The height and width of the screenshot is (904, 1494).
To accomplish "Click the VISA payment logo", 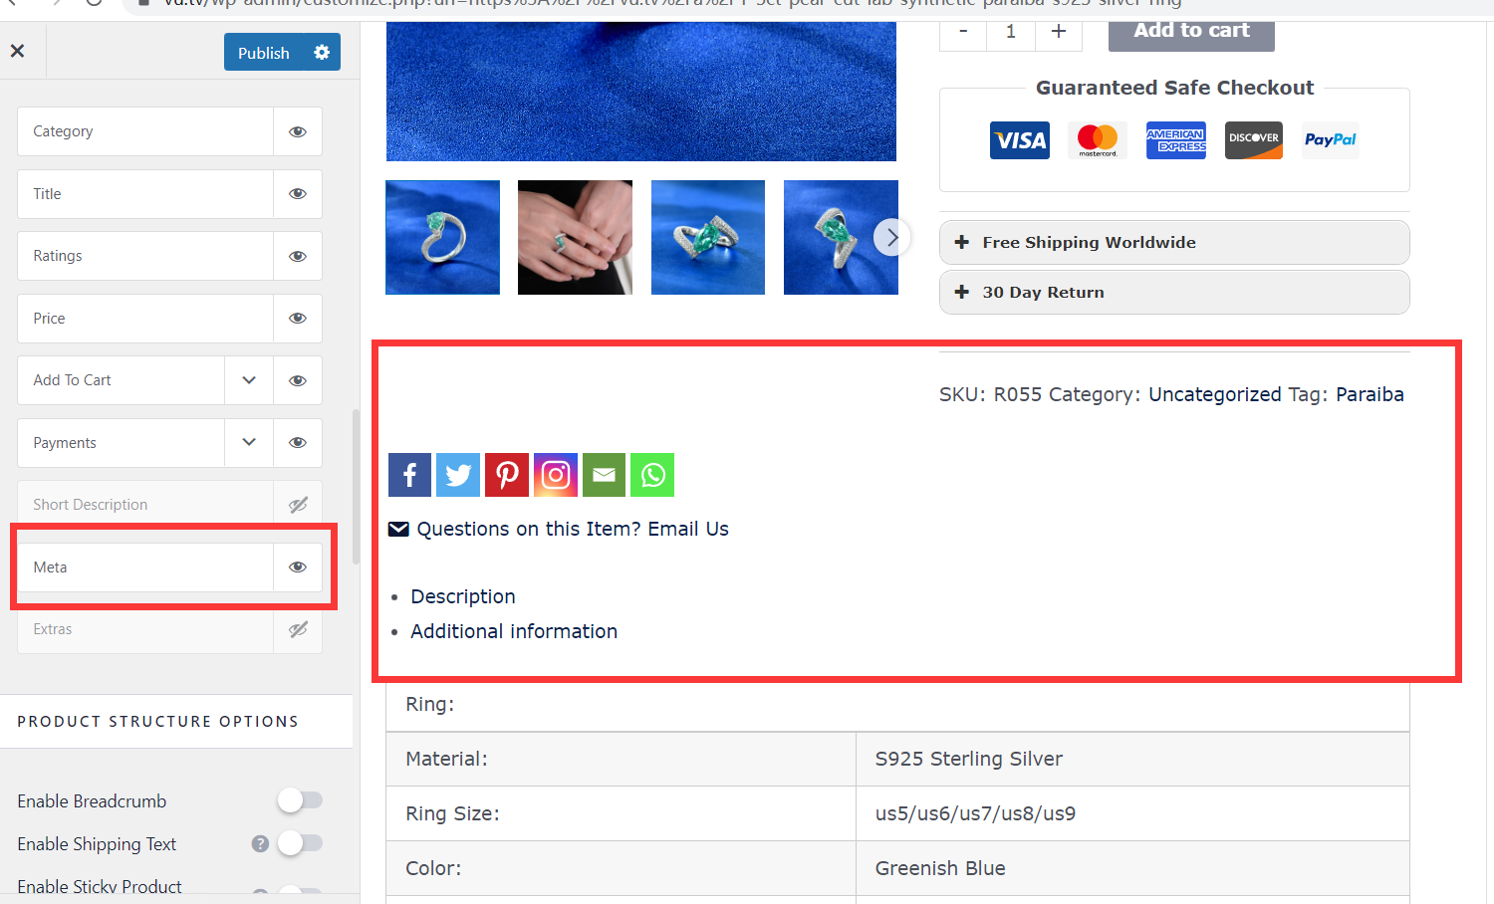I will (x=1020, y=140).
